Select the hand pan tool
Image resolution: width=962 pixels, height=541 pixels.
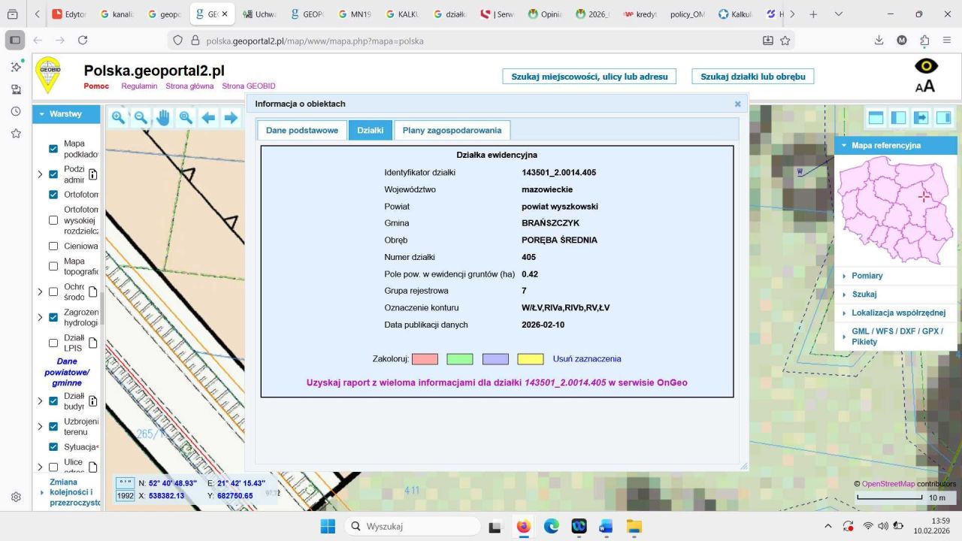[163, 117]
